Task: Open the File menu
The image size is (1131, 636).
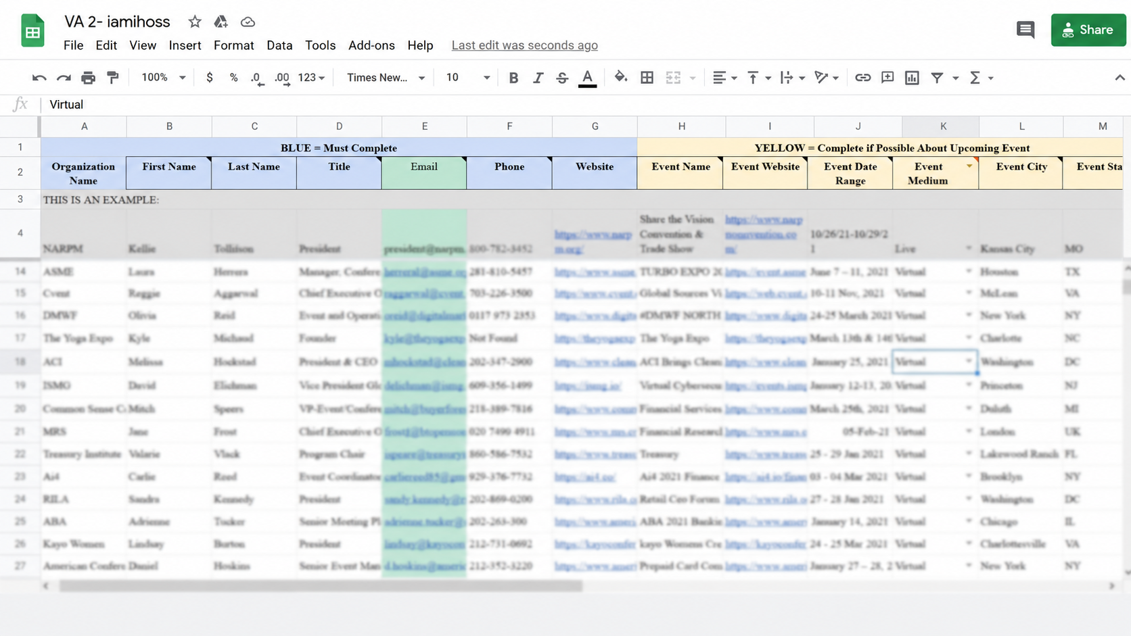Action: click(x=73, y=45)
